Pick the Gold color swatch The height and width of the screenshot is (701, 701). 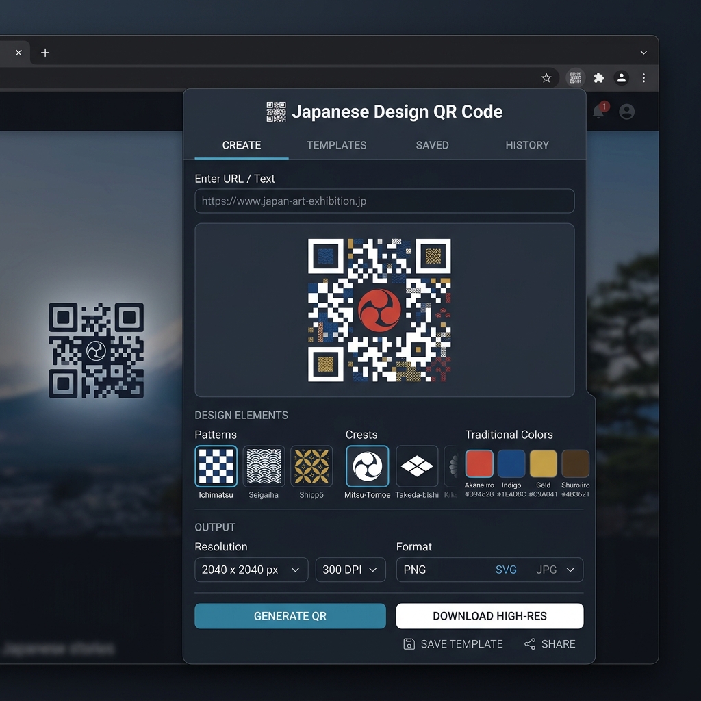pyautogui.click(x=543, y=463)
